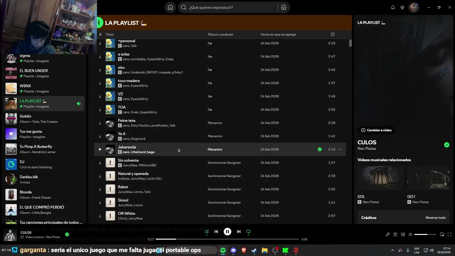Click the 'a solas' album cover thumbnail
This screenshot has height=256, width=455.
(x=110, y=57)
